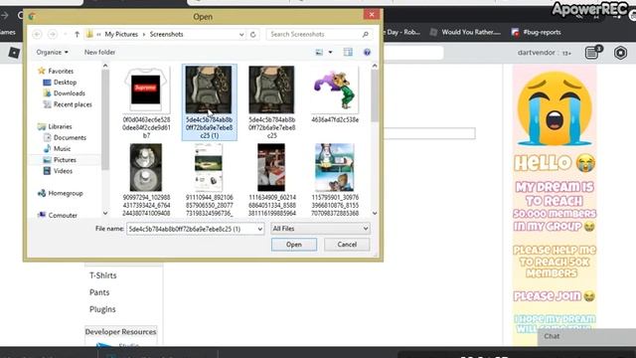The image size is (636, 358).
Task: Click the Roblox logo icon in the navbar
Action: click(14, 53)
